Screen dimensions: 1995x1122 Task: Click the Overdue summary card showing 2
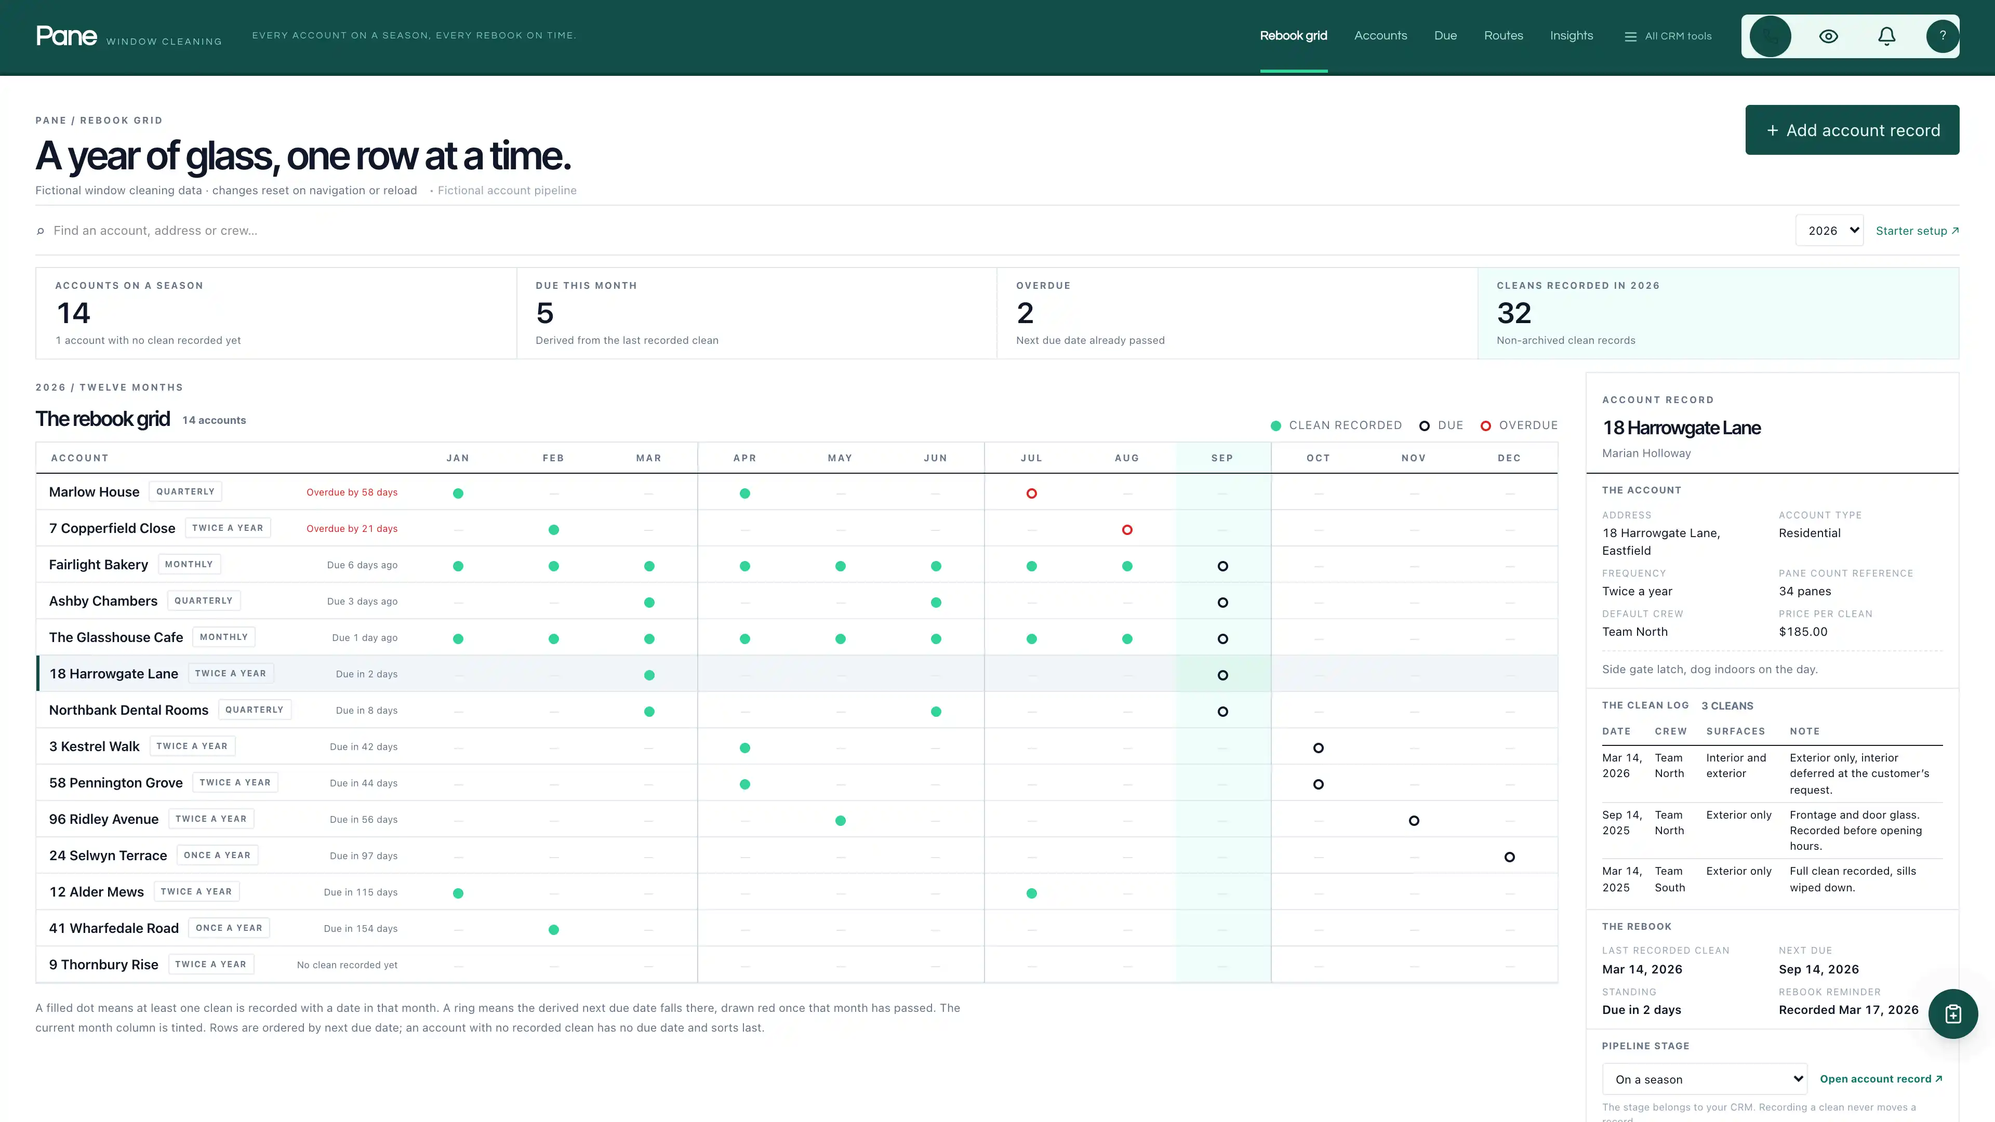coord(1237,314)
